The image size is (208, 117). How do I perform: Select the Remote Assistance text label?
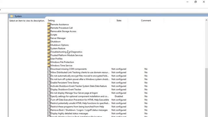60,24
